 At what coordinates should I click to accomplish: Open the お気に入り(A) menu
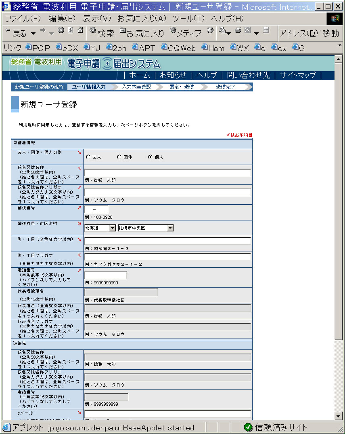(142, 19)
